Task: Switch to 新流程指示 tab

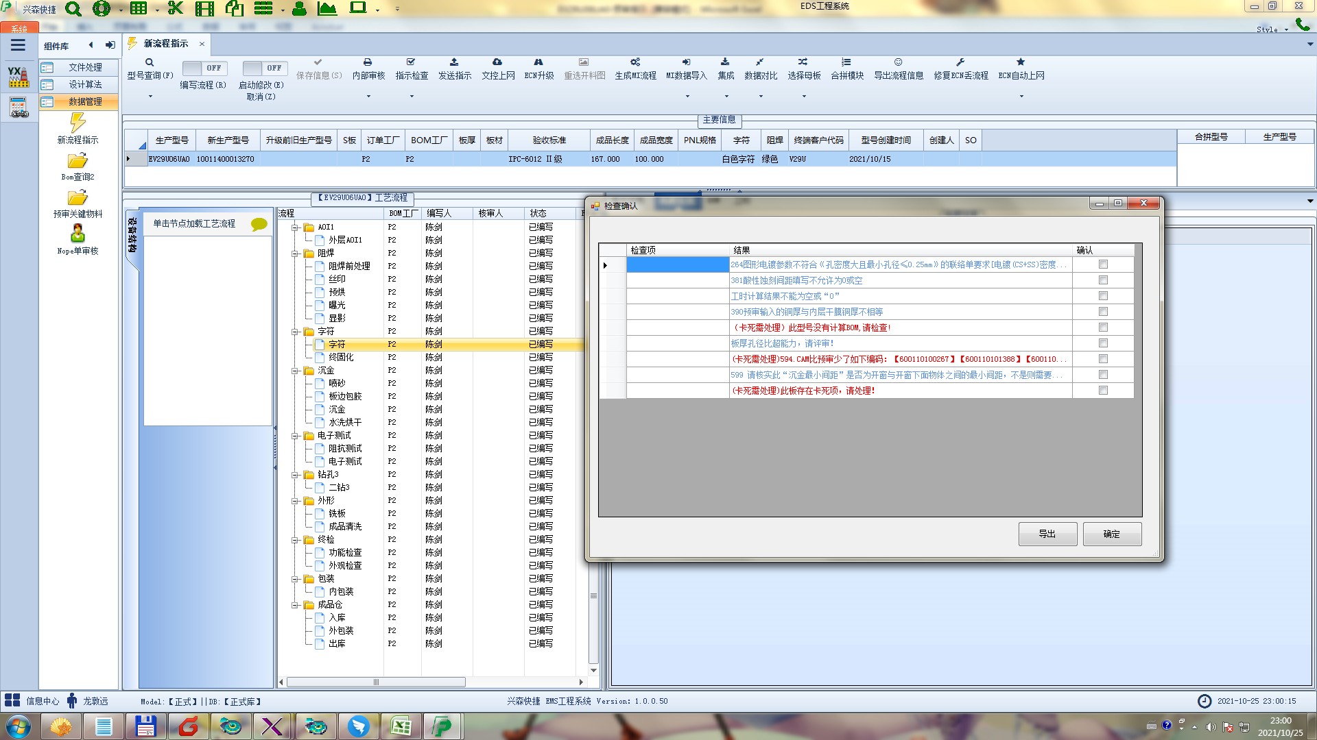Action: pos(165,44)
